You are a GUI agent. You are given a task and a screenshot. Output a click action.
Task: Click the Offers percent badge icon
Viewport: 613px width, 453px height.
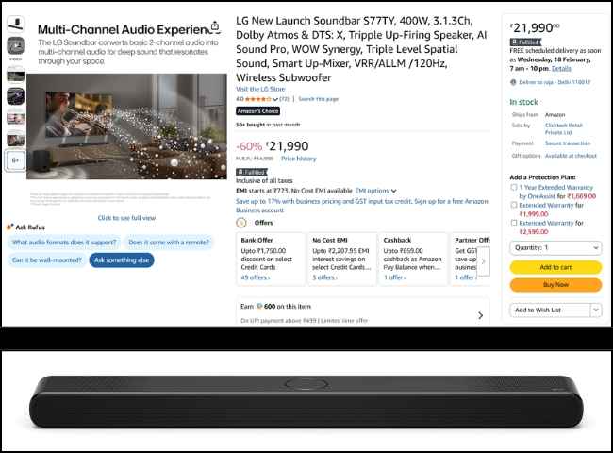241,223
